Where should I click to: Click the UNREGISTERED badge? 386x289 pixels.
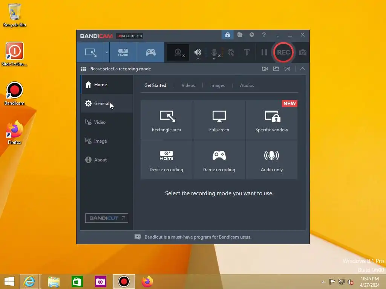[130, 36]
